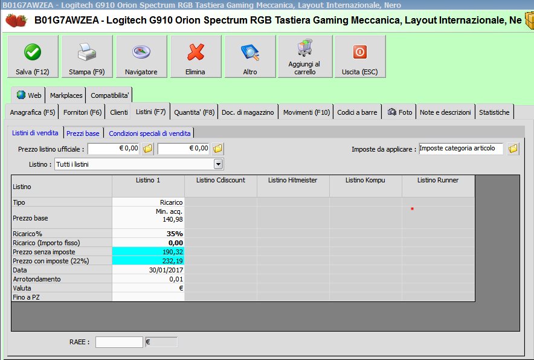This screenshot has width=534, height=360.
Task: Select the Listini di vendita sub-tab
Action: pos(35,133)
